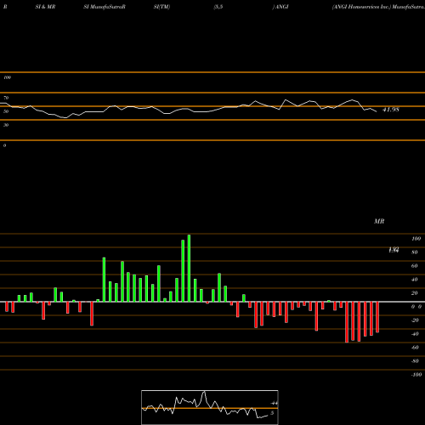Open the mini RSI overview chart thumbnail
Screen dimensions: 425x425
(x=210, y=407)
